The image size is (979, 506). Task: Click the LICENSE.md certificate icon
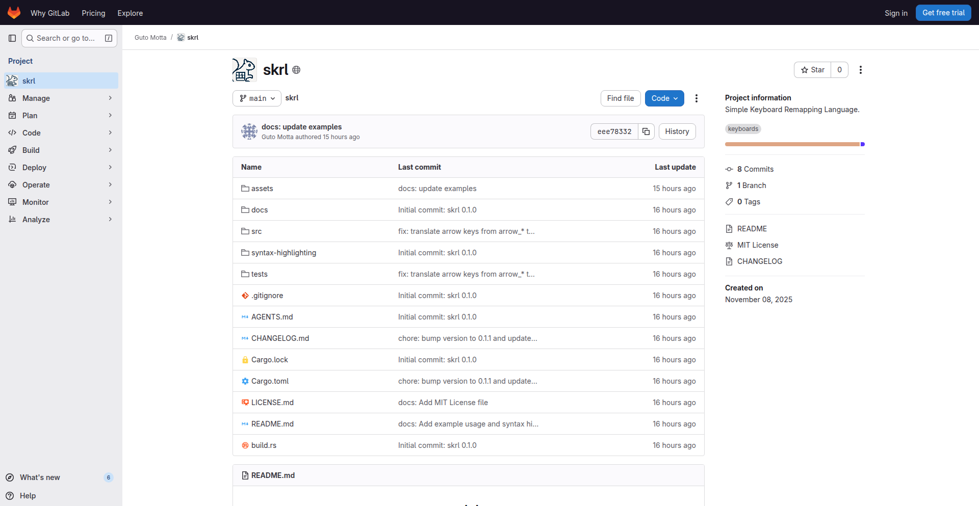point(245,403)
